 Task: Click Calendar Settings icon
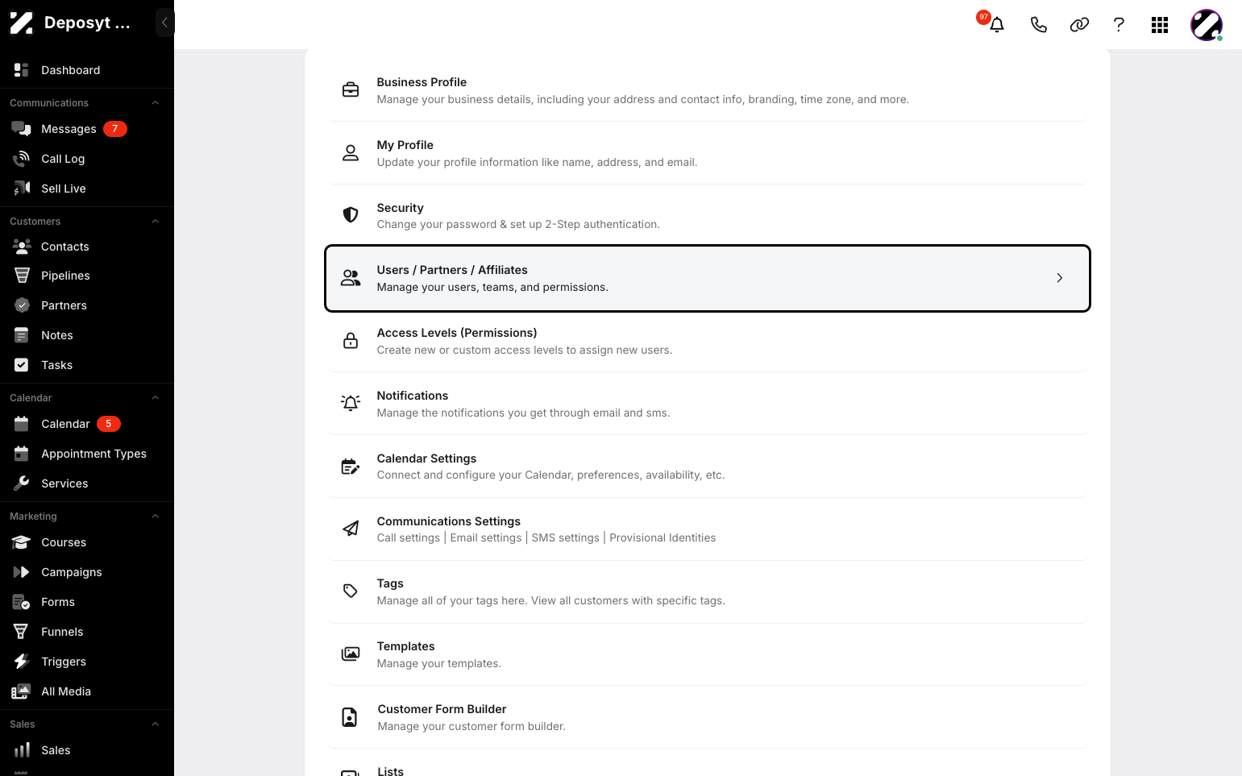coord(351,467)
